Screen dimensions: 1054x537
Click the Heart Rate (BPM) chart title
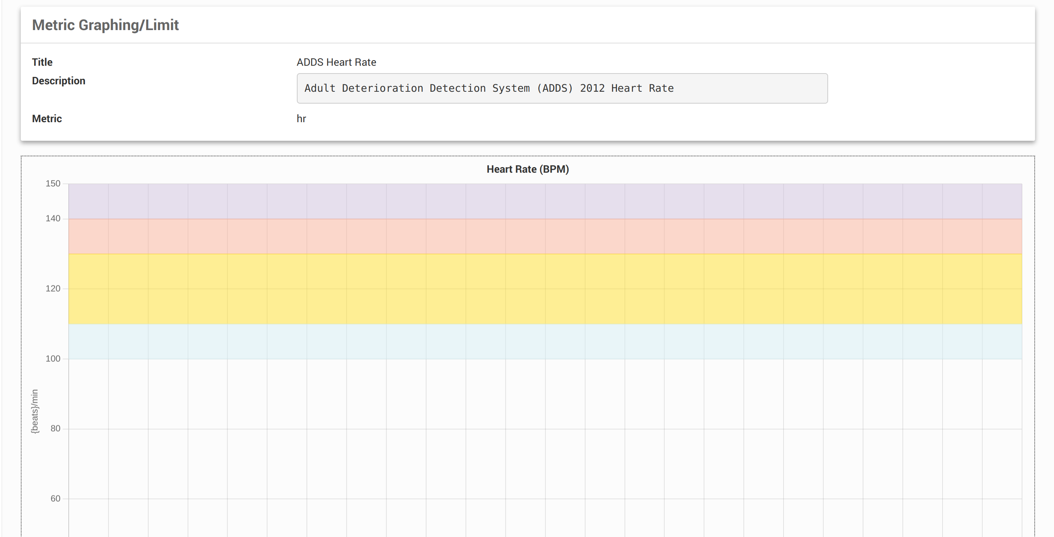click(527, 169)
